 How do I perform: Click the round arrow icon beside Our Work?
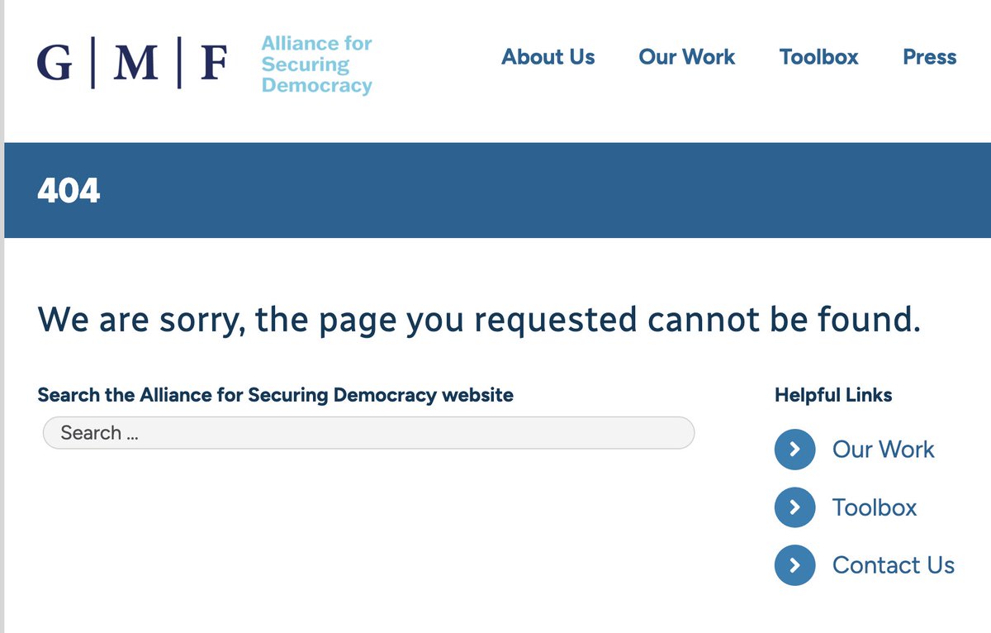794,450
